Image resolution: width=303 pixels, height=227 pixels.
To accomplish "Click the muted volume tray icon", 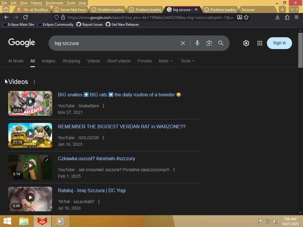I will pos(275,221).
